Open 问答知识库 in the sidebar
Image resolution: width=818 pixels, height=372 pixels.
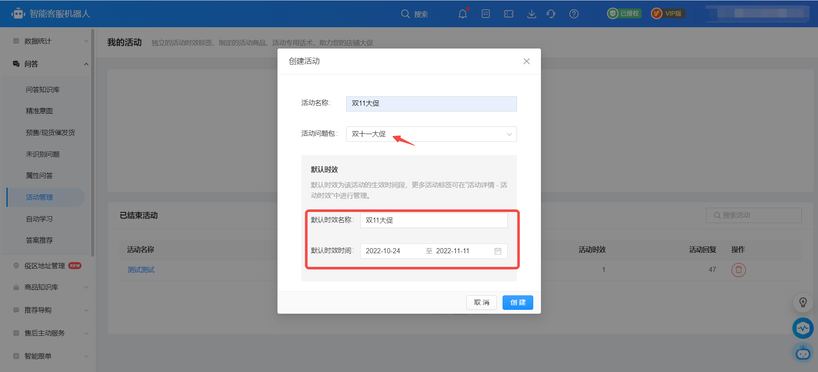coord(43,89)
